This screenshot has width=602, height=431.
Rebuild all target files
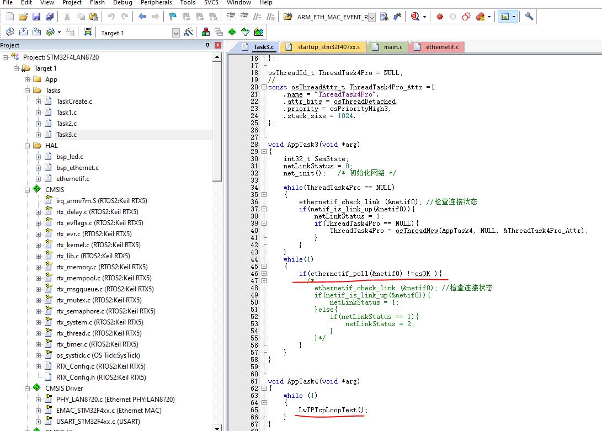pos(37,32)
